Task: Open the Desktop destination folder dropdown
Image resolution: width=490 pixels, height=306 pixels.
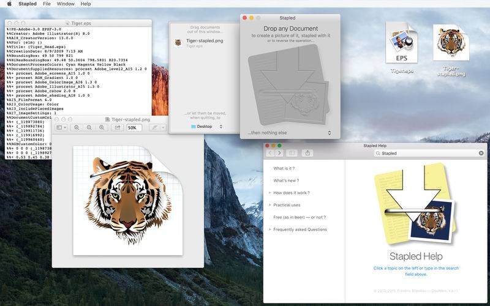Action: click(x=206, y=127)
